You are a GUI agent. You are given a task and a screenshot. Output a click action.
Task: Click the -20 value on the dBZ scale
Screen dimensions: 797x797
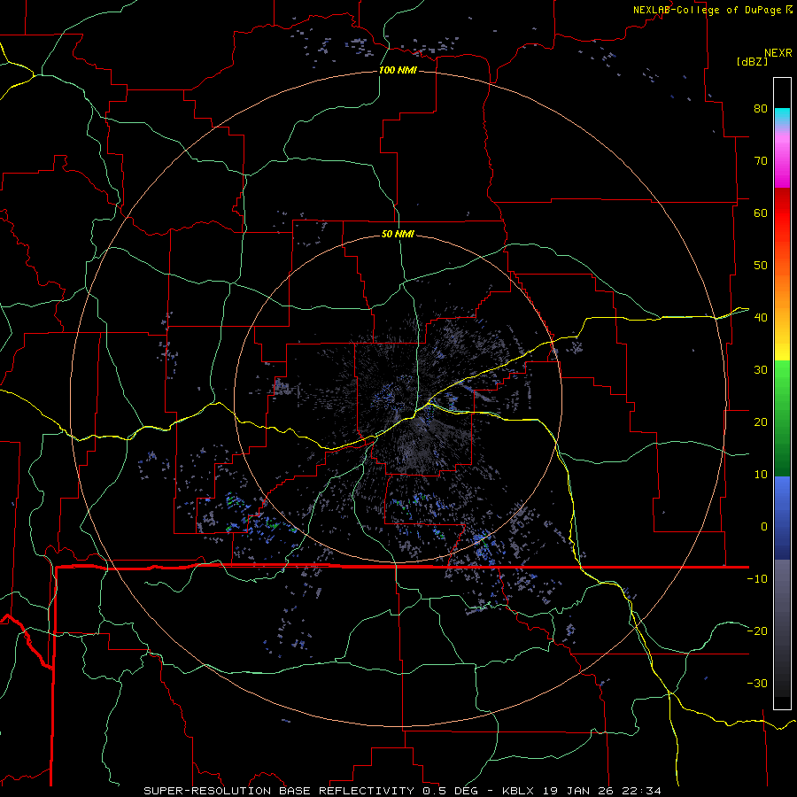(x=757, y=631)
